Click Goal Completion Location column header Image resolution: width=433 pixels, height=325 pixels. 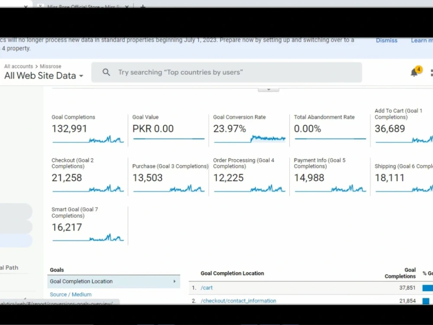click(232, 273)
